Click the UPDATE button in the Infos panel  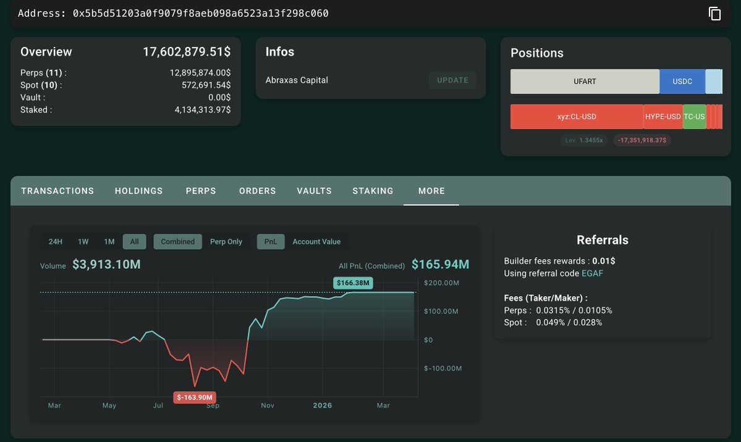452,80
